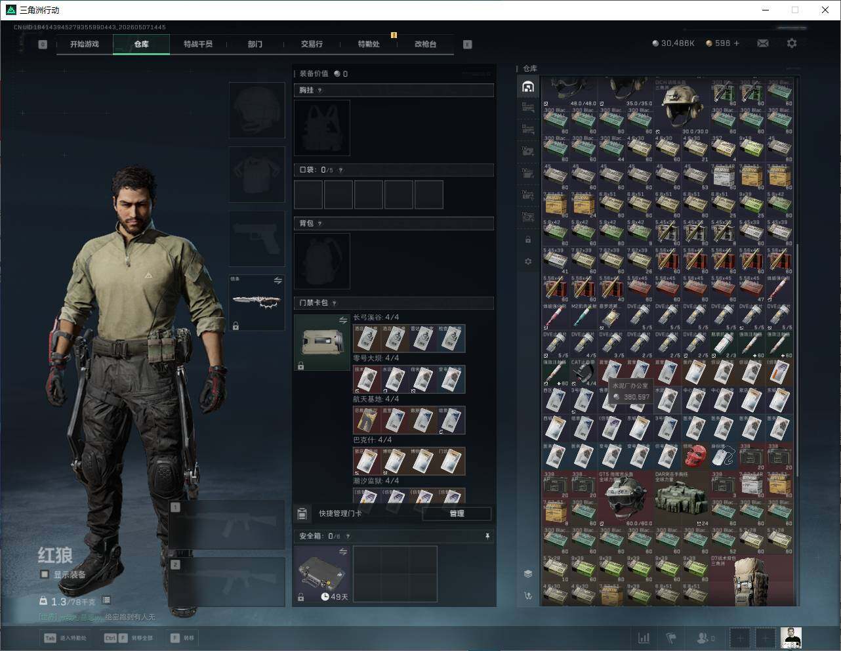841x651 pixels.
Task: Go to the 交易行 tab
Action: pos(312,44)
